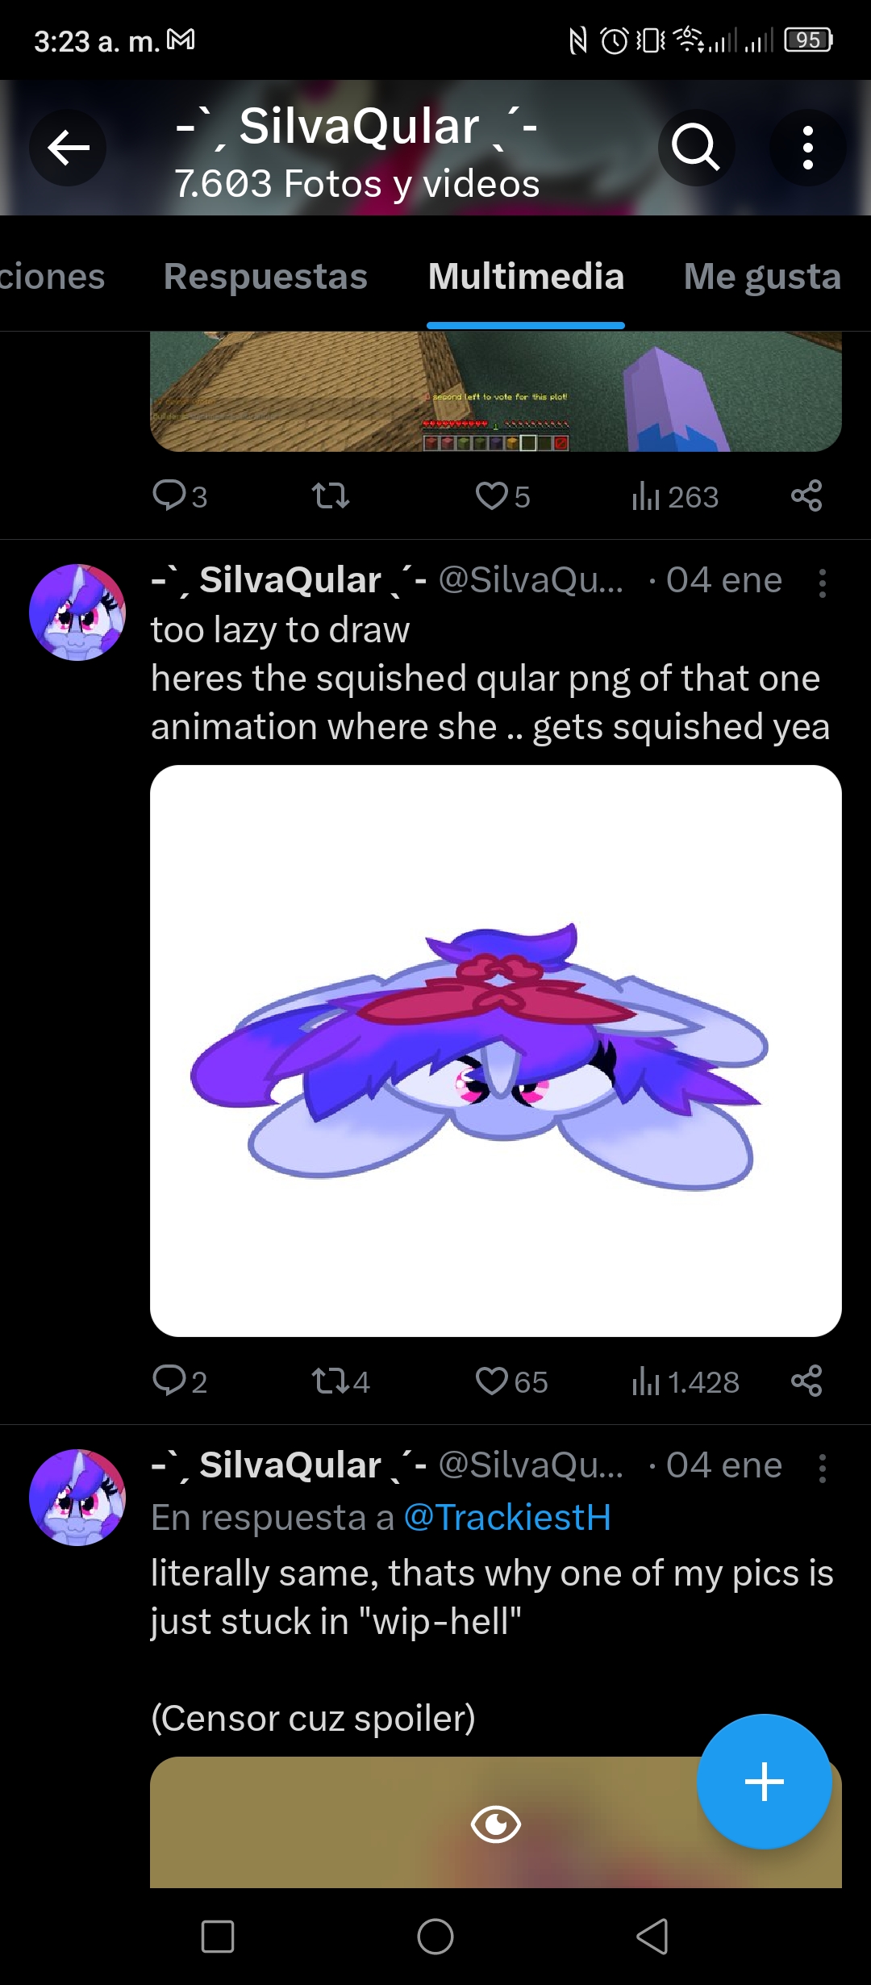Select the Me gusta tab

click(762, 276)
